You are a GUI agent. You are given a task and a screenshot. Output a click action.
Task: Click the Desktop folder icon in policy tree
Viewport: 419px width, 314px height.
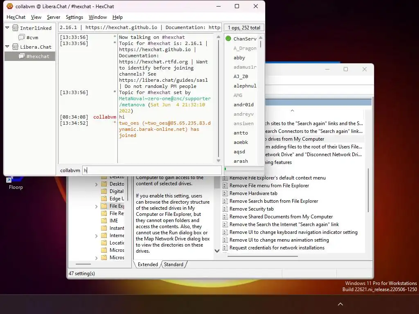point(104,184)
